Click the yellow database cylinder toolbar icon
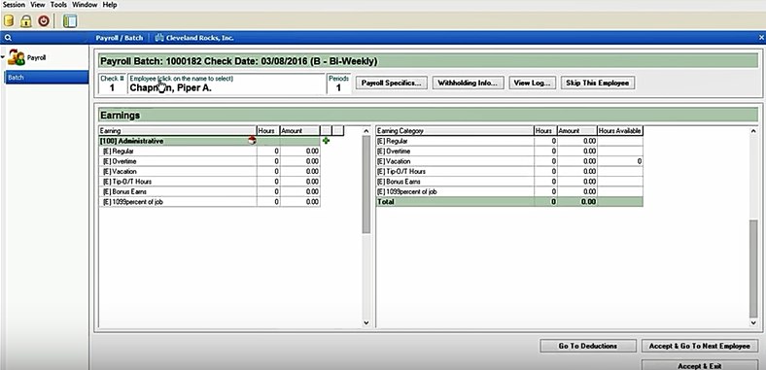This screenshot has width=766, height=370. coord(9,21)
